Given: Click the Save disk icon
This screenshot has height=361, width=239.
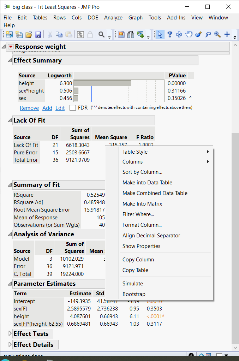Looking at the screenshot, I should [x=38, y=34].
